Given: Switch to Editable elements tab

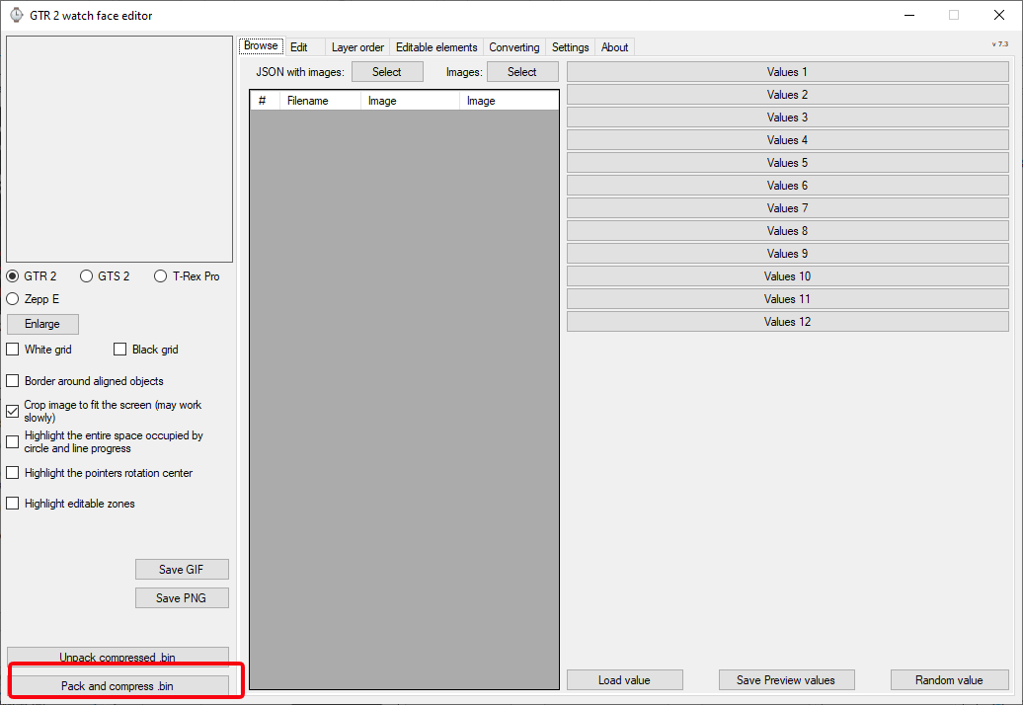Looking at the screenshot, I should pos(436,47).
